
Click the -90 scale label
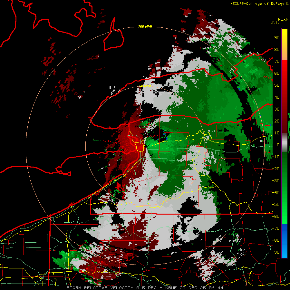click(x=275, y=252)
